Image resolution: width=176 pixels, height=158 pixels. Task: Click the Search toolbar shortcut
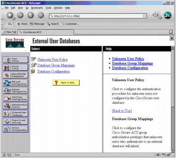tap(53, 24)
